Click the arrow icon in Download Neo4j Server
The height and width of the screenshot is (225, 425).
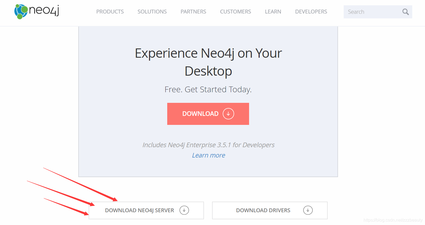coord(184,210)
